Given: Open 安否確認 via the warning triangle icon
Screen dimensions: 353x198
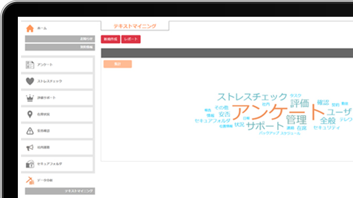Looking at the screenshot, I should pyautogui.click(x=30, y=131).
